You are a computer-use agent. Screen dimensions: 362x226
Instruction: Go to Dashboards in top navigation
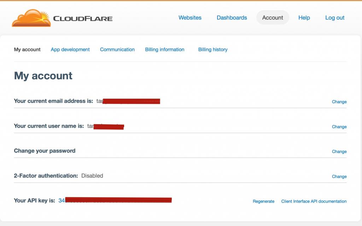click(232, 18)
